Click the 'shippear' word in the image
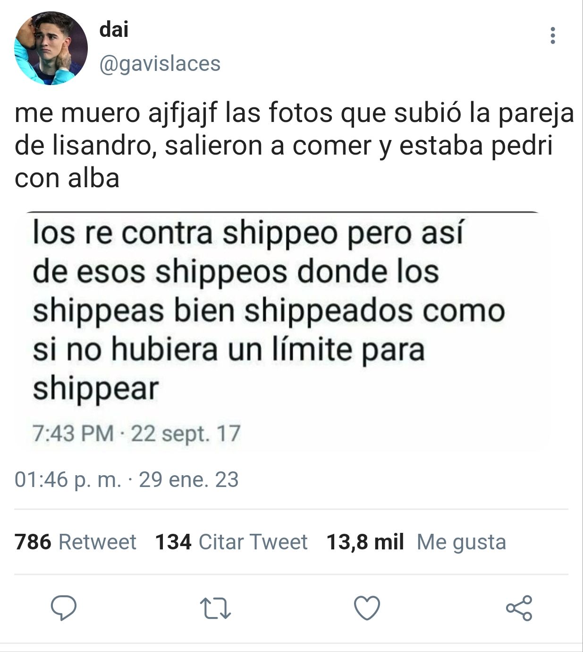583x652 pixels. coord(95,390)
